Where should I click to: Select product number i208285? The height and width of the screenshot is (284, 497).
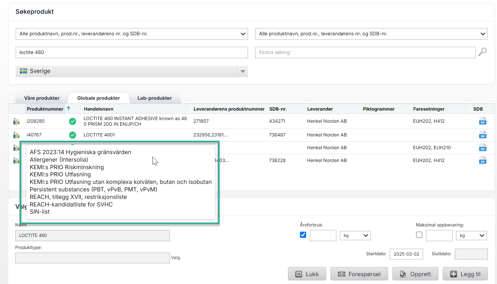pyautogui.click(x=36, y=121)
